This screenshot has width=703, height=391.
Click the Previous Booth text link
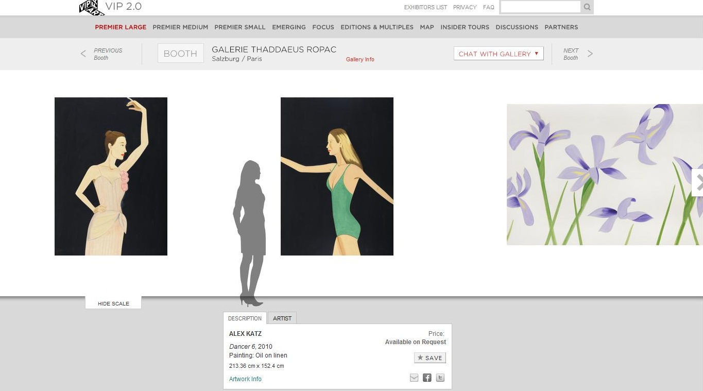(x=108, y=54)
